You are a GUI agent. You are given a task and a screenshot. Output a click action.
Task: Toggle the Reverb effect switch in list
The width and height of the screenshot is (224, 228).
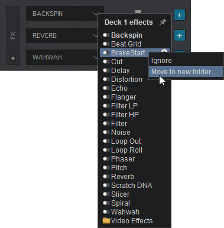pyautogui.click(x=106, y=177)
